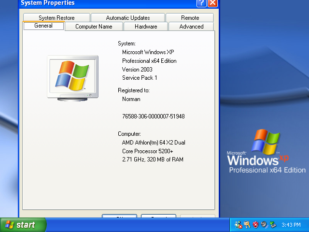Select the General tab
Screen dimensions: 309x232
click(x=43, y=26)
